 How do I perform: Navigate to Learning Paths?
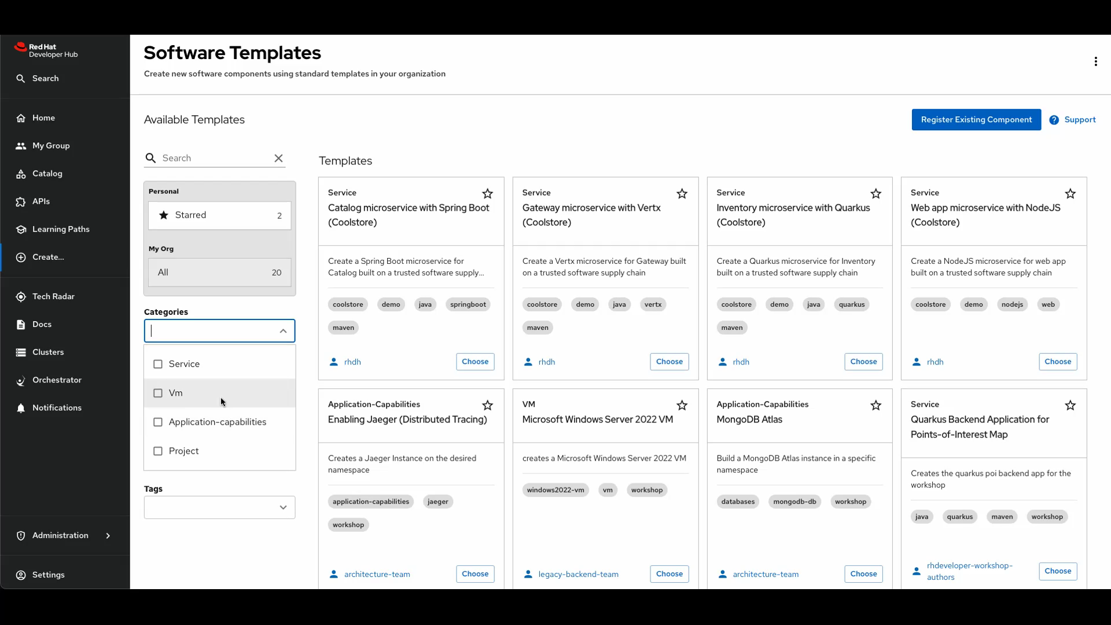pyautogui.click(x=61, y=229)
